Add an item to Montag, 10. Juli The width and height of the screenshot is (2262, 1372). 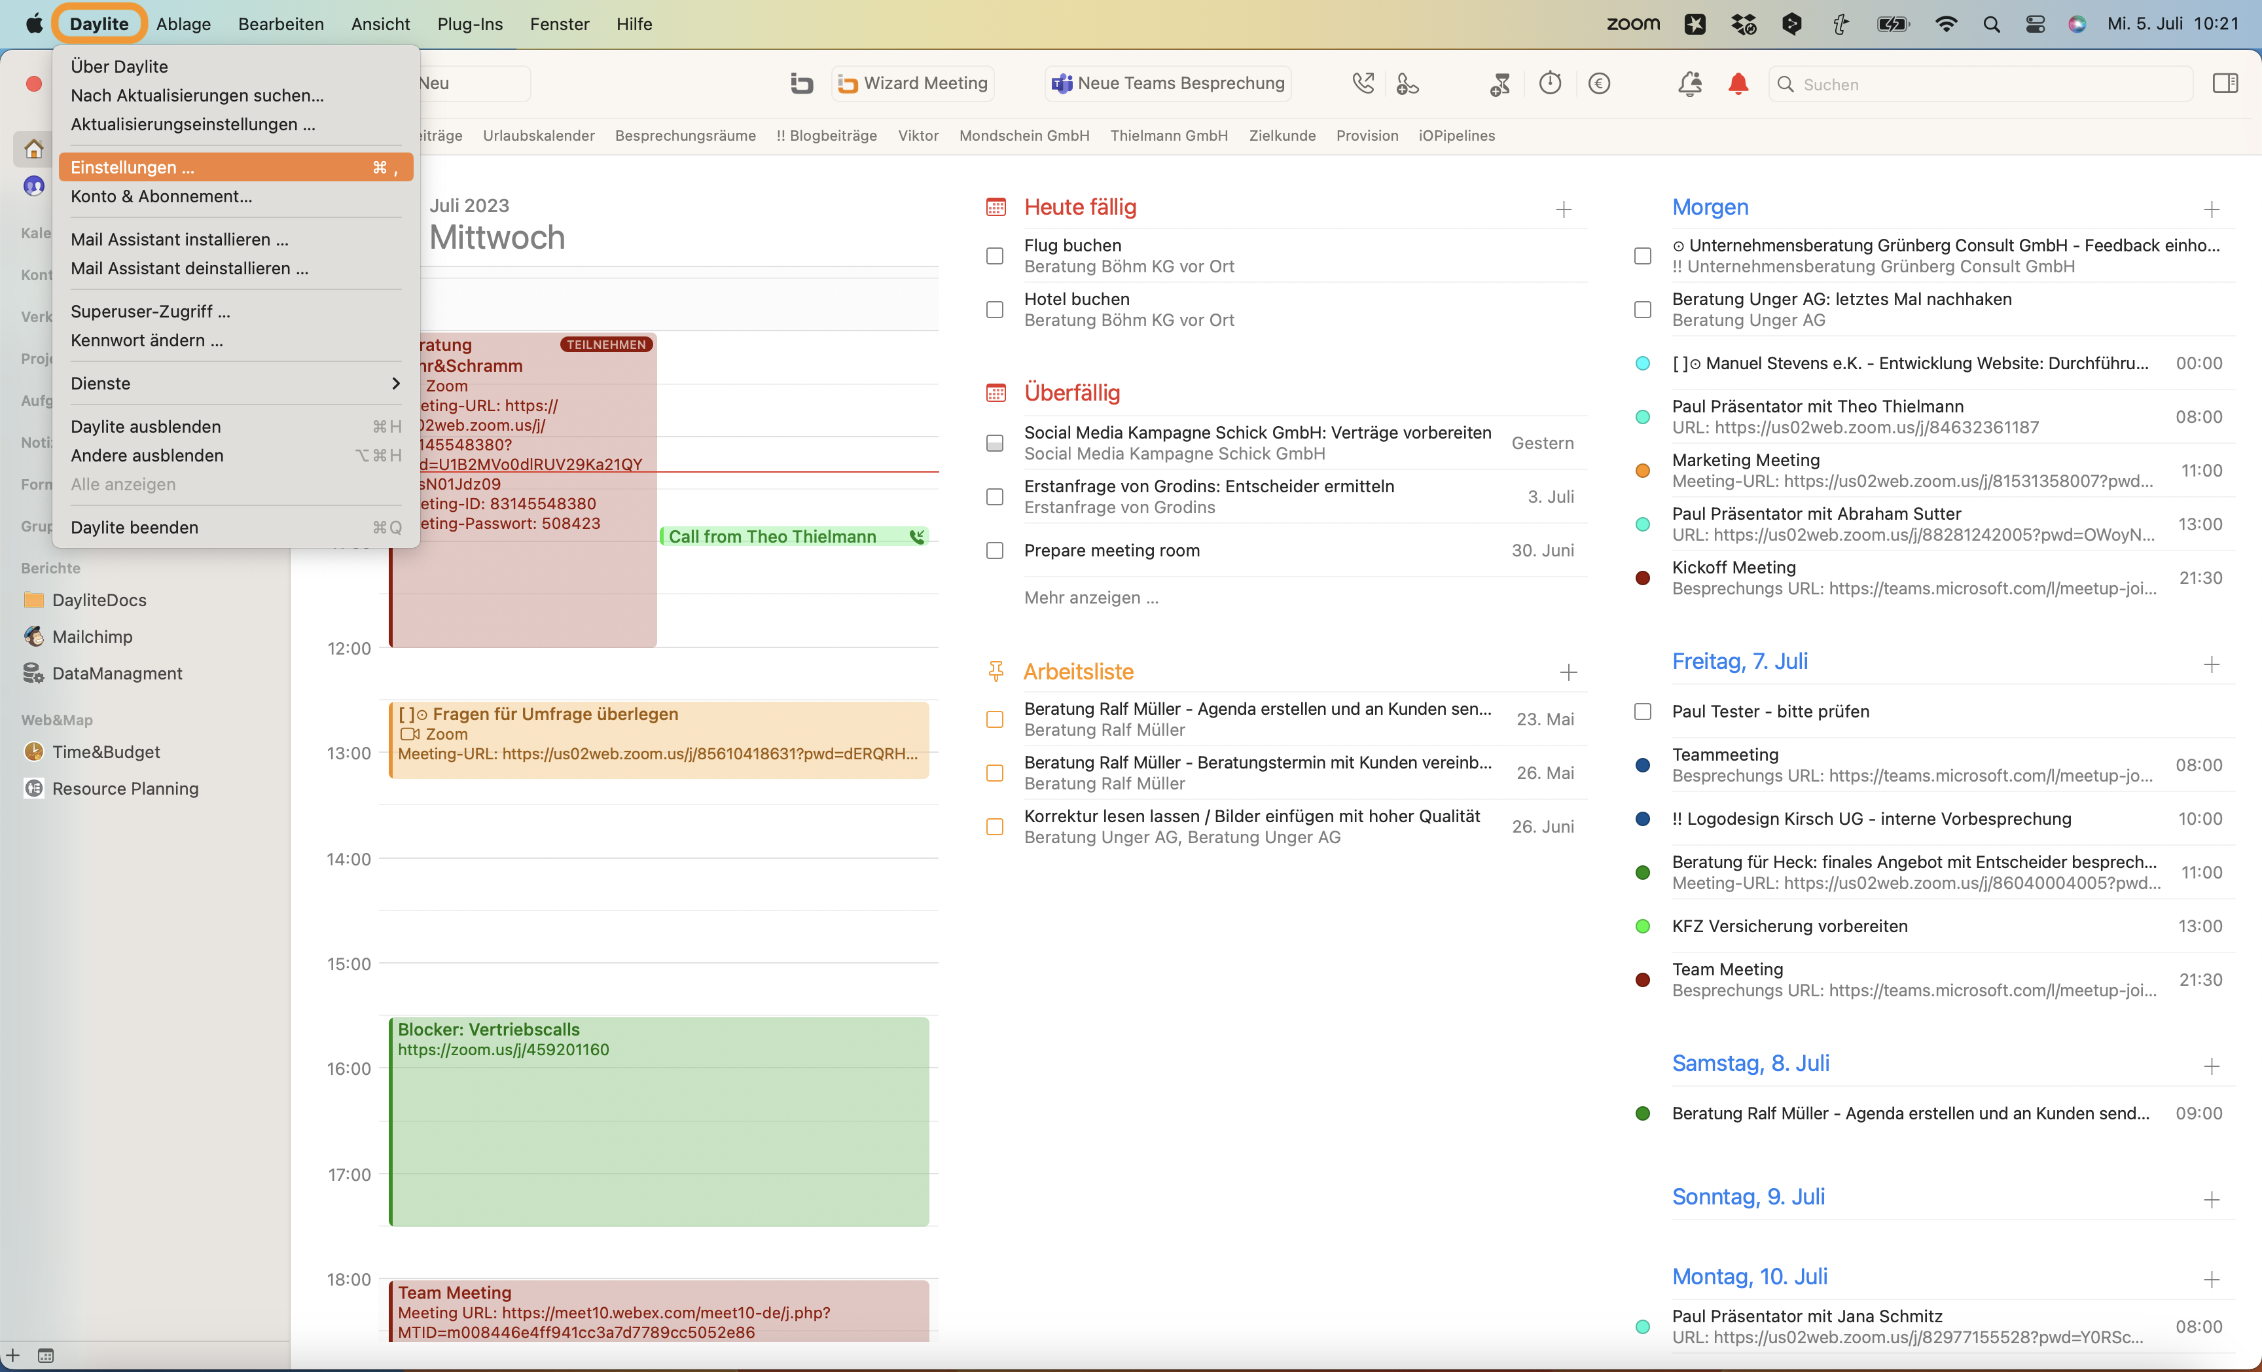coord(2212,1279)
